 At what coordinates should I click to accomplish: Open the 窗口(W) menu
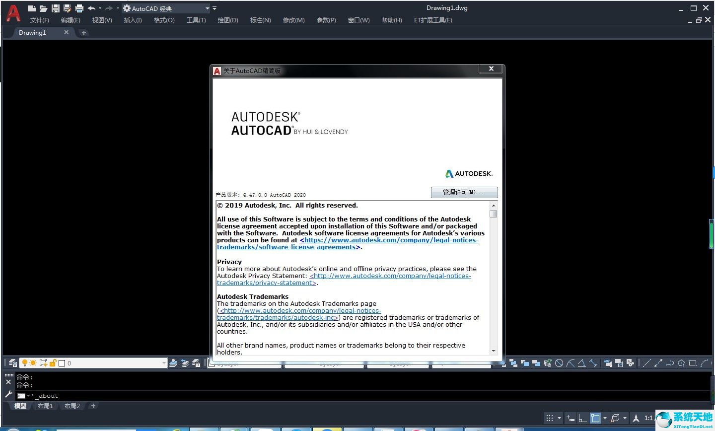point(358,20)
